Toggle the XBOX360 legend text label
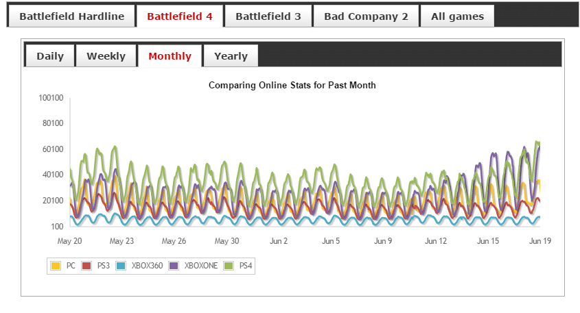The height and width of the screenshot is (313, 580). coord(147,265)
